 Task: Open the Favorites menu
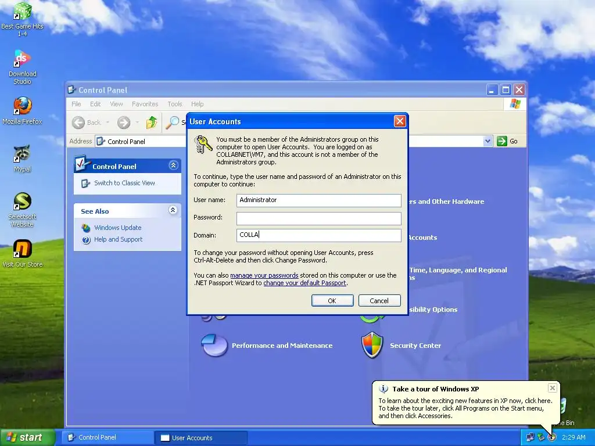[x=145, y=104]
